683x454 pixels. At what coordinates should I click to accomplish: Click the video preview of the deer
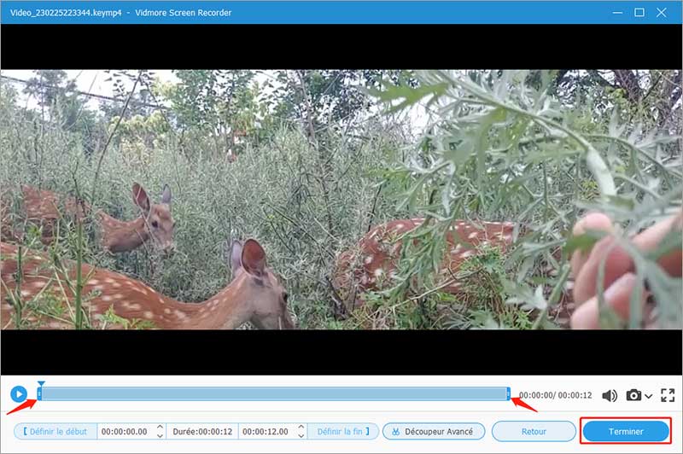tap(341, 201)
